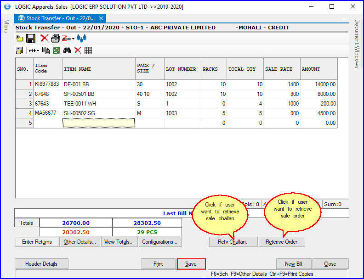Click the binoculars find icon
Image resolution: width=364 pixels, height=279 pixels.
point(67,50)
